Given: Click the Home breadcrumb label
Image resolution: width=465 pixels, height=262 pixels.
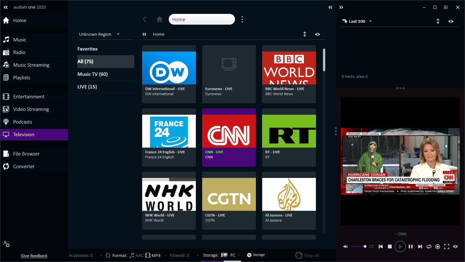Looking at the screenshot, I should coord(159,34).
